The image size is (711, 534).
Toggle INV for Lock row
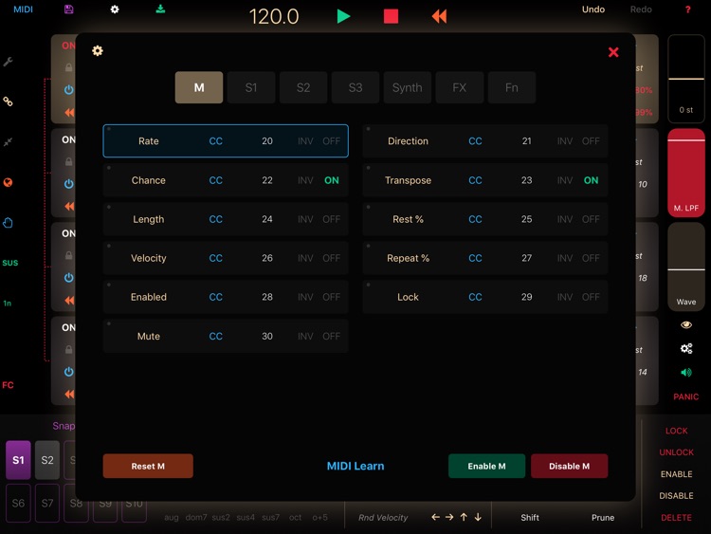565,297
